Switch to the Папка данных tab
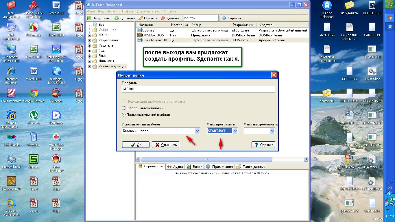 click(250, 166)
